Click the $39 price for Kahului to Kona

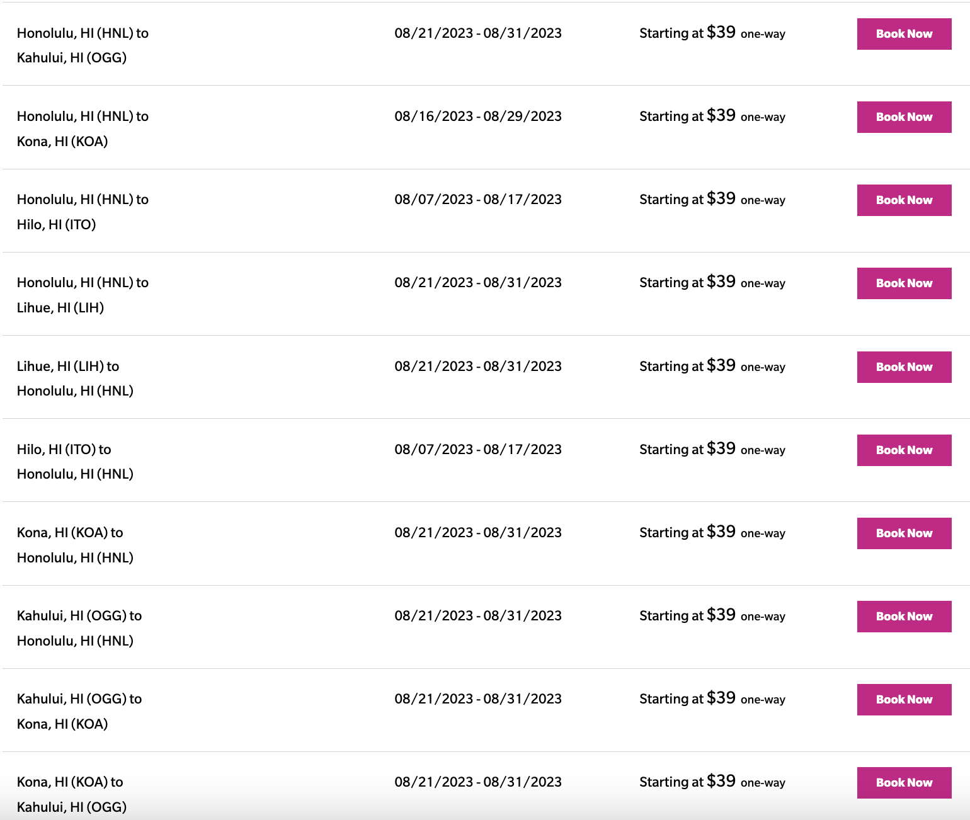click(x=722, y=698)
